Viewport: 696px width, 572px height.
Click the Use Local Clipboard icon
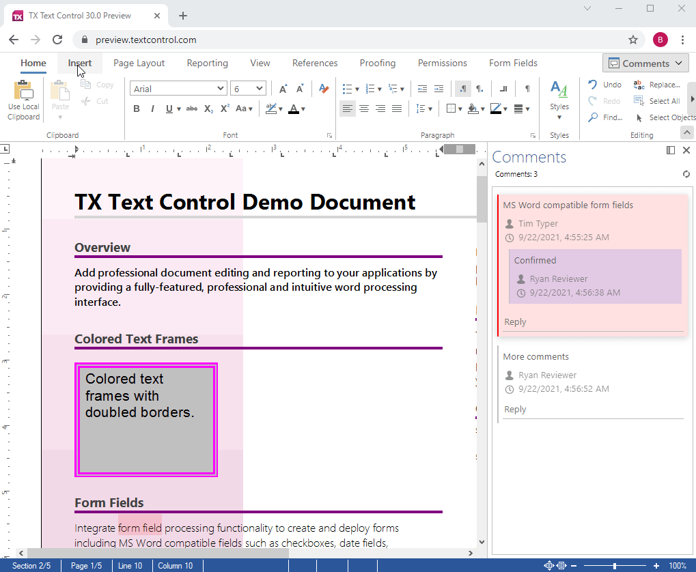(x=24, y=90)
